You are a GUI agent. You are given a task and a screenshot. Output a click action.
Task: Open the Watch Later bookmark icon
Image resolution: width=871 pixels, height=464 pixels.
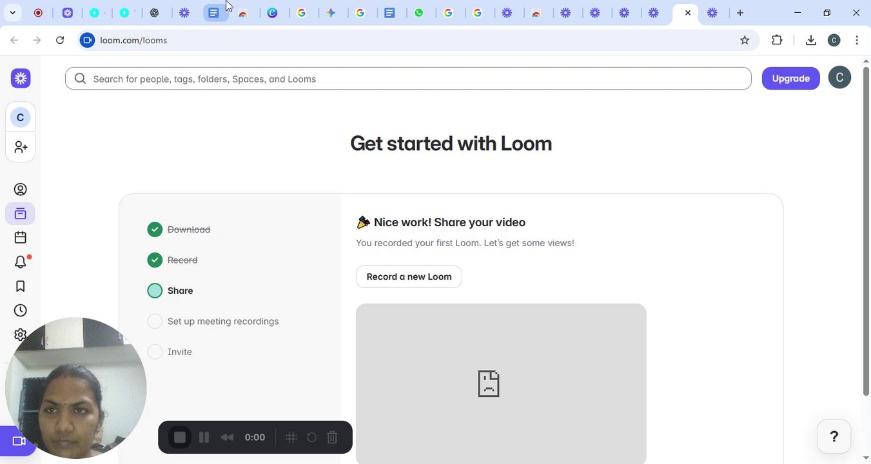pos(21,286)
